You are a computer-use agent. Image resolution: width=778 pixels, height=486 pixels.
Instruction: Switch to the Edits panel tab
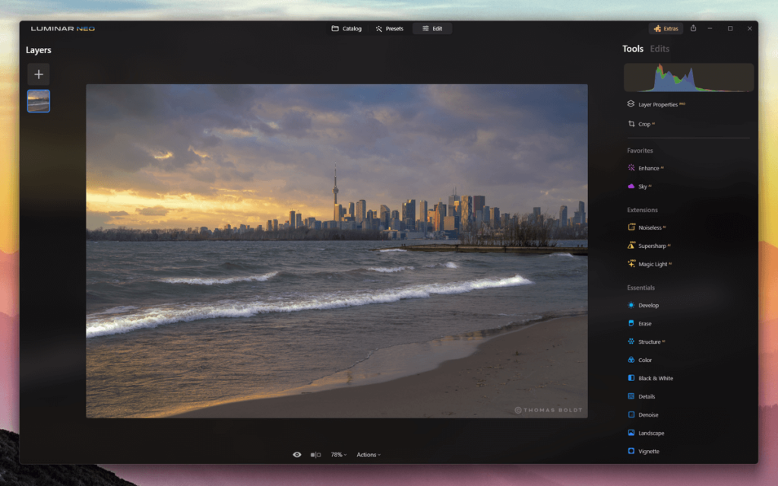click(x=659, y=49)
